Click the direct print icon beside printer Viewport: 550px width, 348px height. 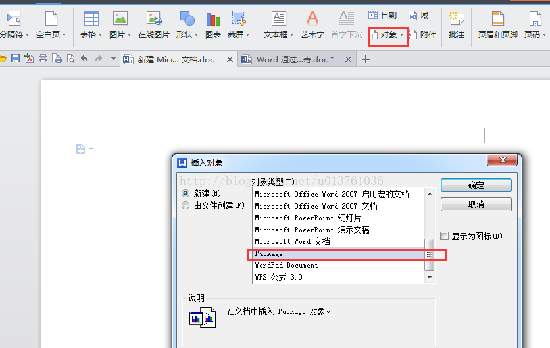(x=57, y=59)
